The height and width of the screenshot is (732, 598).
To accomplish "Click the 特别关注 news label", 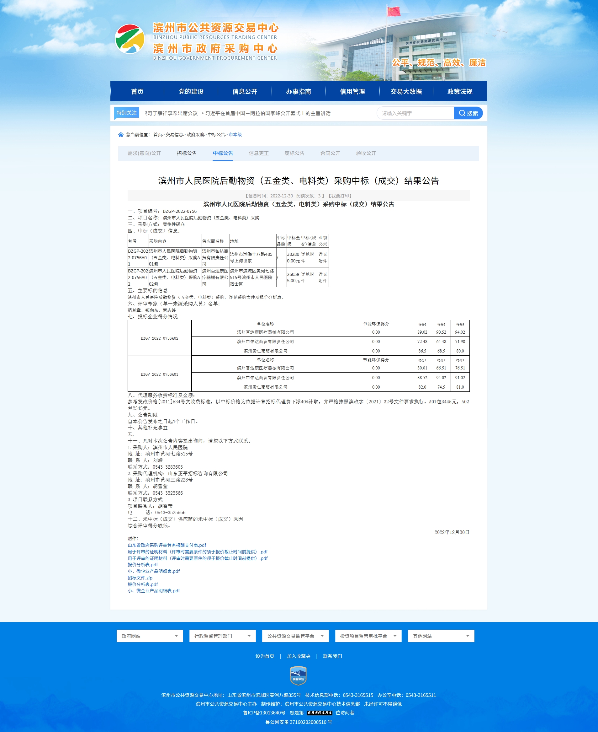I will pos(126,113).
